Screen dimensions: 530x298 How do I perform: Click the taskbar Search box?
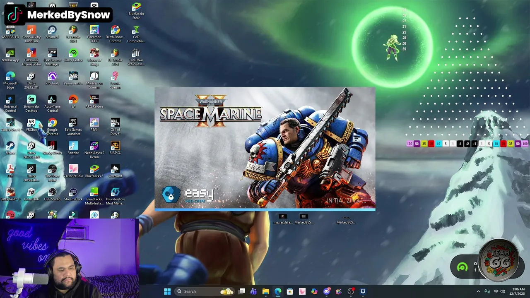click(205, 291)
